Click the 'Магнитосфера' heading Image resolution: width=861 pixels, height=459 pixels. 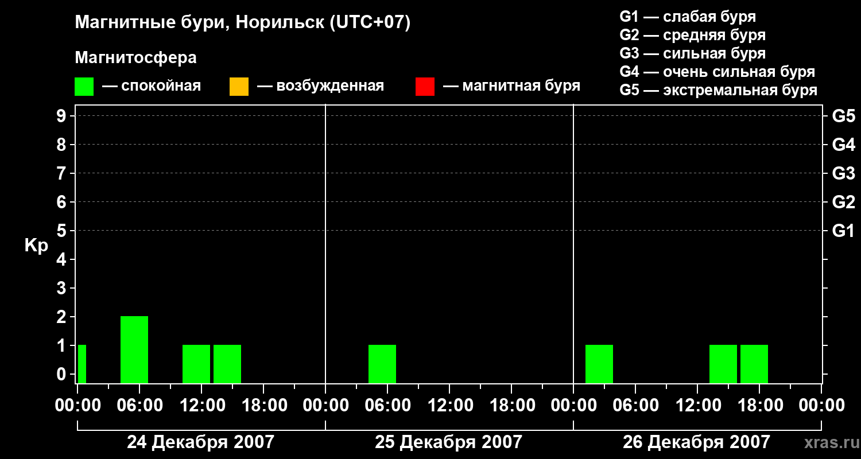[135, 58]
